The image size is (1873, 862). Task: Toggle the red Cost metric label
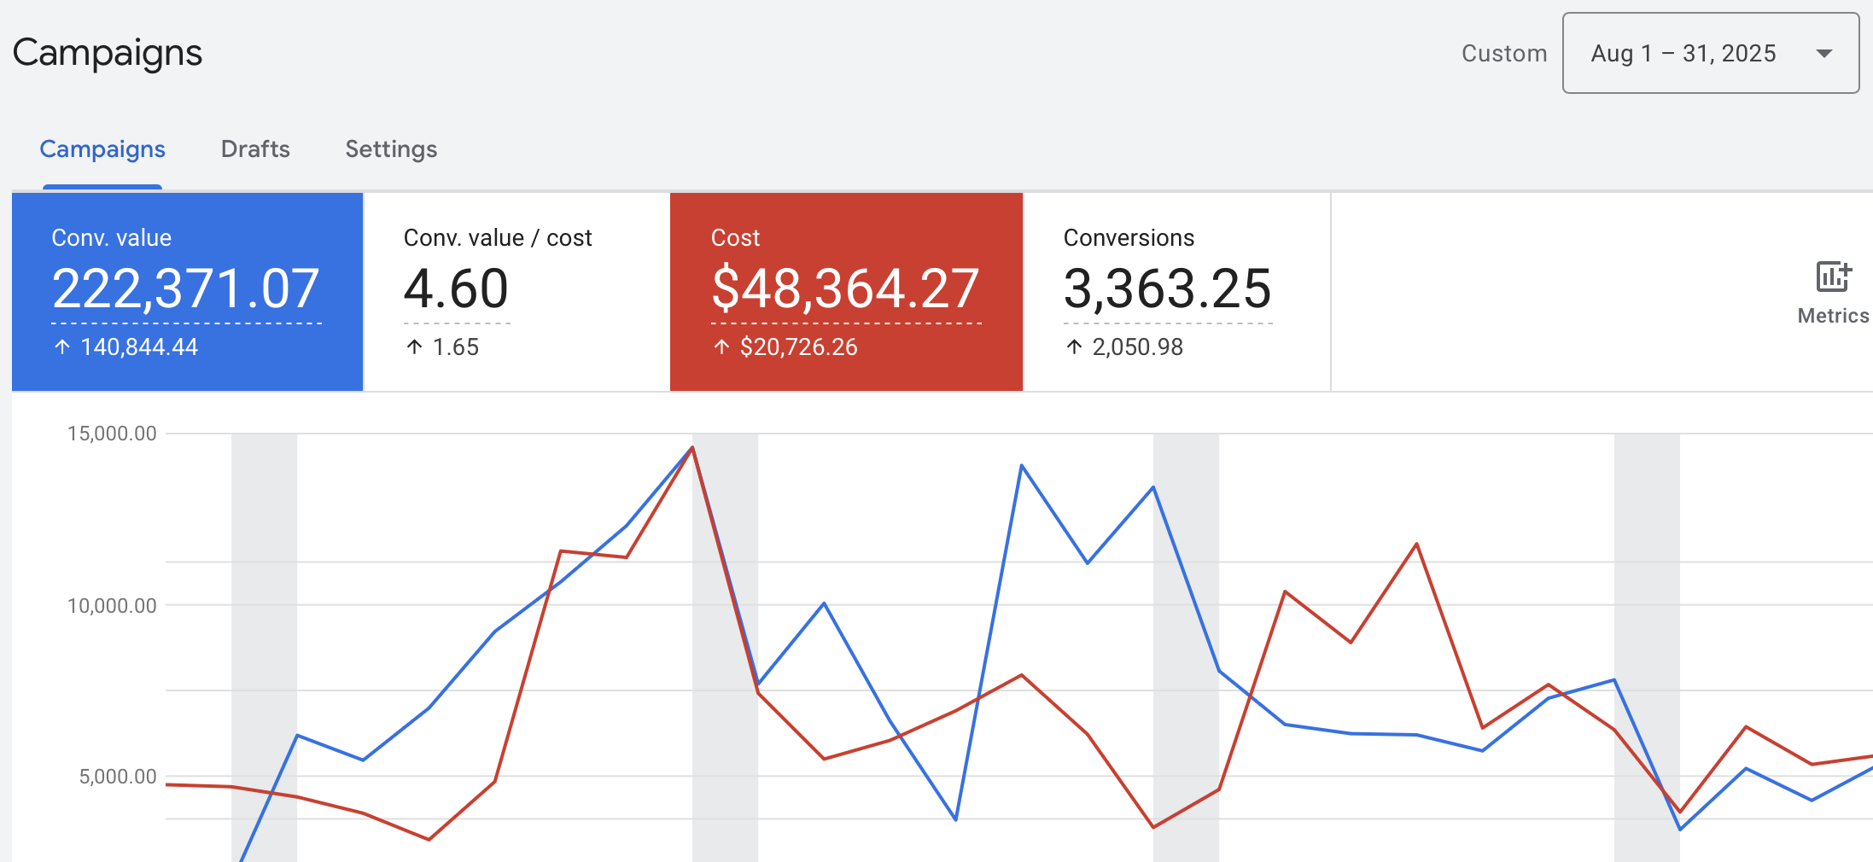(x=735, y=238)
